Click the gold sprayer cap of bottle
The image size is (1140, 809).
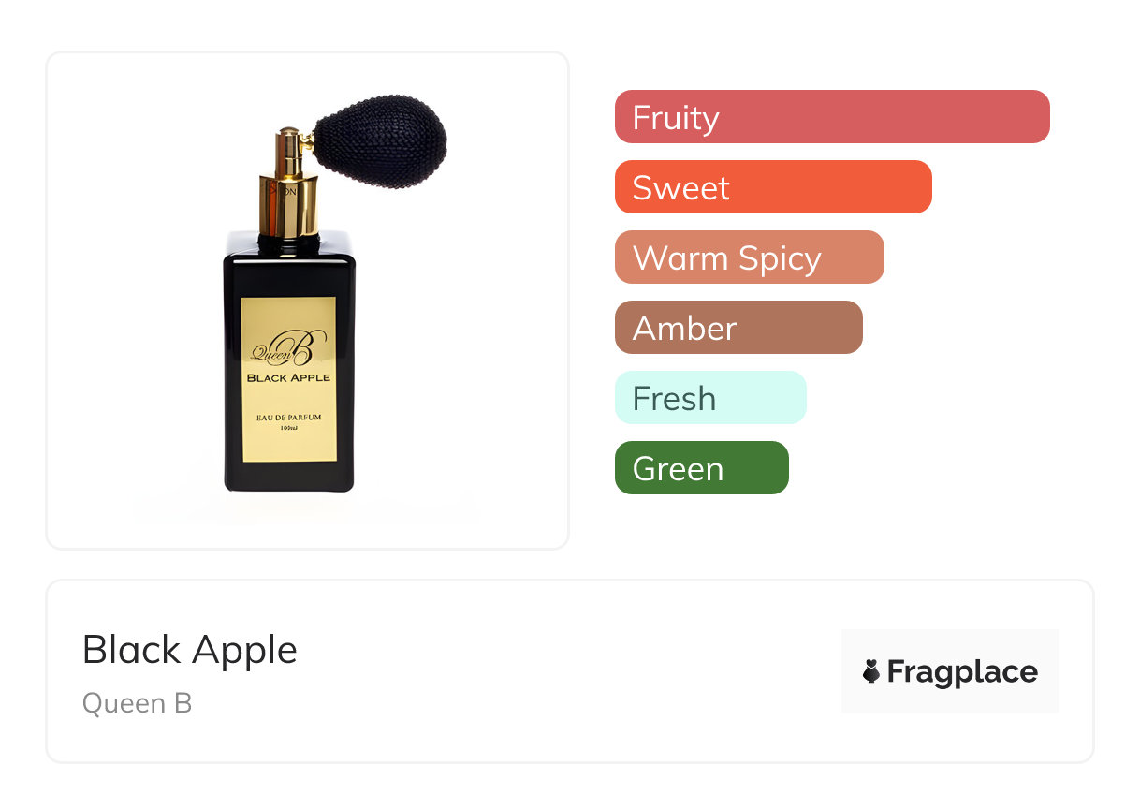287,187
